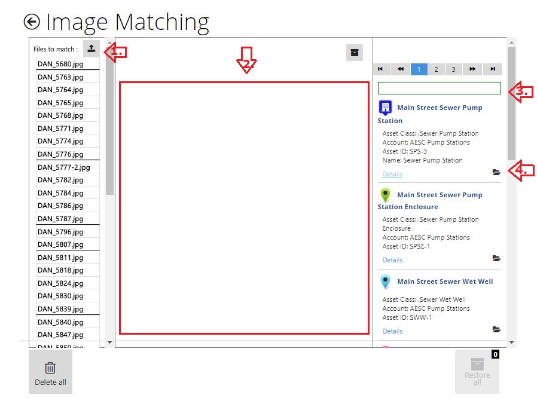Click the upload files icon
The height and width of the screenshot is (407, 537).
tap(91, 49)
